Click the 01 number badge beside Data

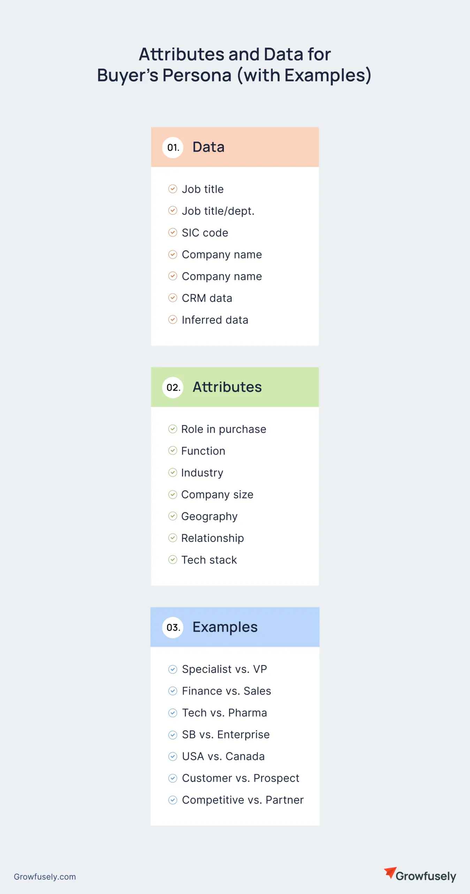coord(173,147)
